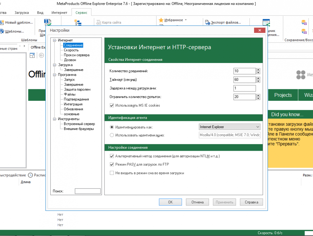Open Подтверждения settings page
The width and height of the screenshot is (313, 236).
[x=77, y=99]
